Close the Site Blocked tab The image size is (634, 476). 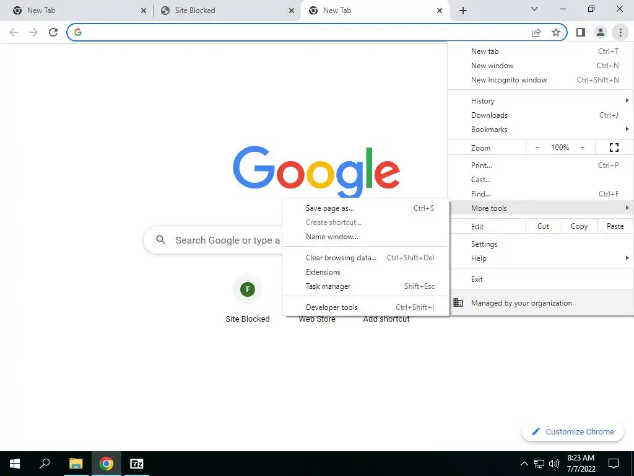point(292,11)
